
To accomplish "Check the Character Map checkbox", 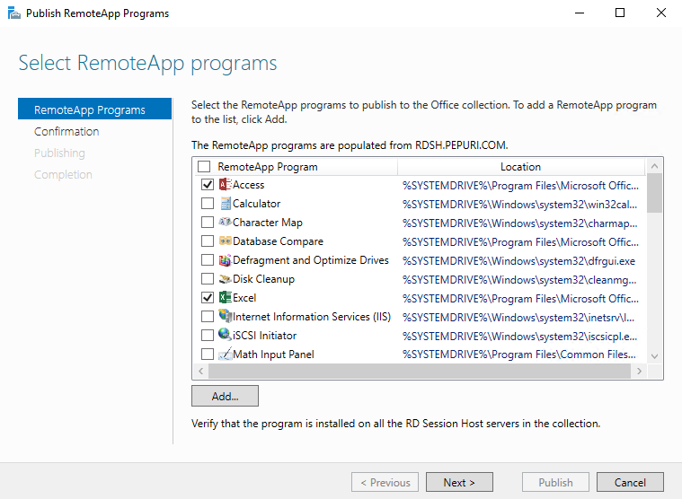I will coord(208,222).
